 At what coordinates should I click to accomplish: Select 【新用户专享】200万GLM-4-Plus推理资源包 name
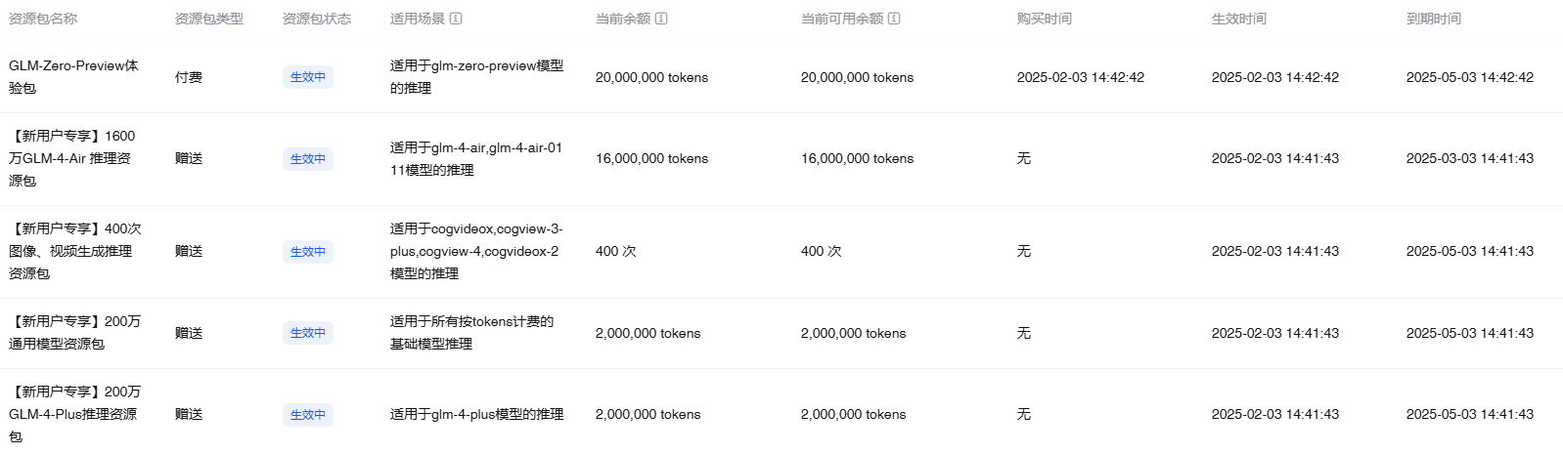pyautogui.click(x=75, y=414)
